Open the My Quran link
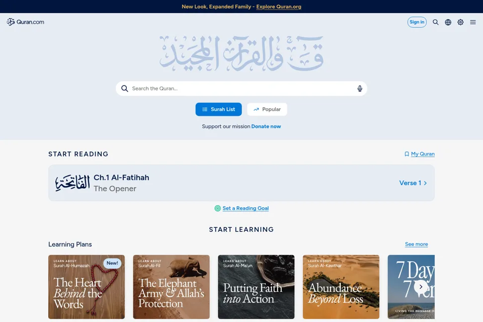The width and height of the screenshot is (483, 322). pos(423,154)
